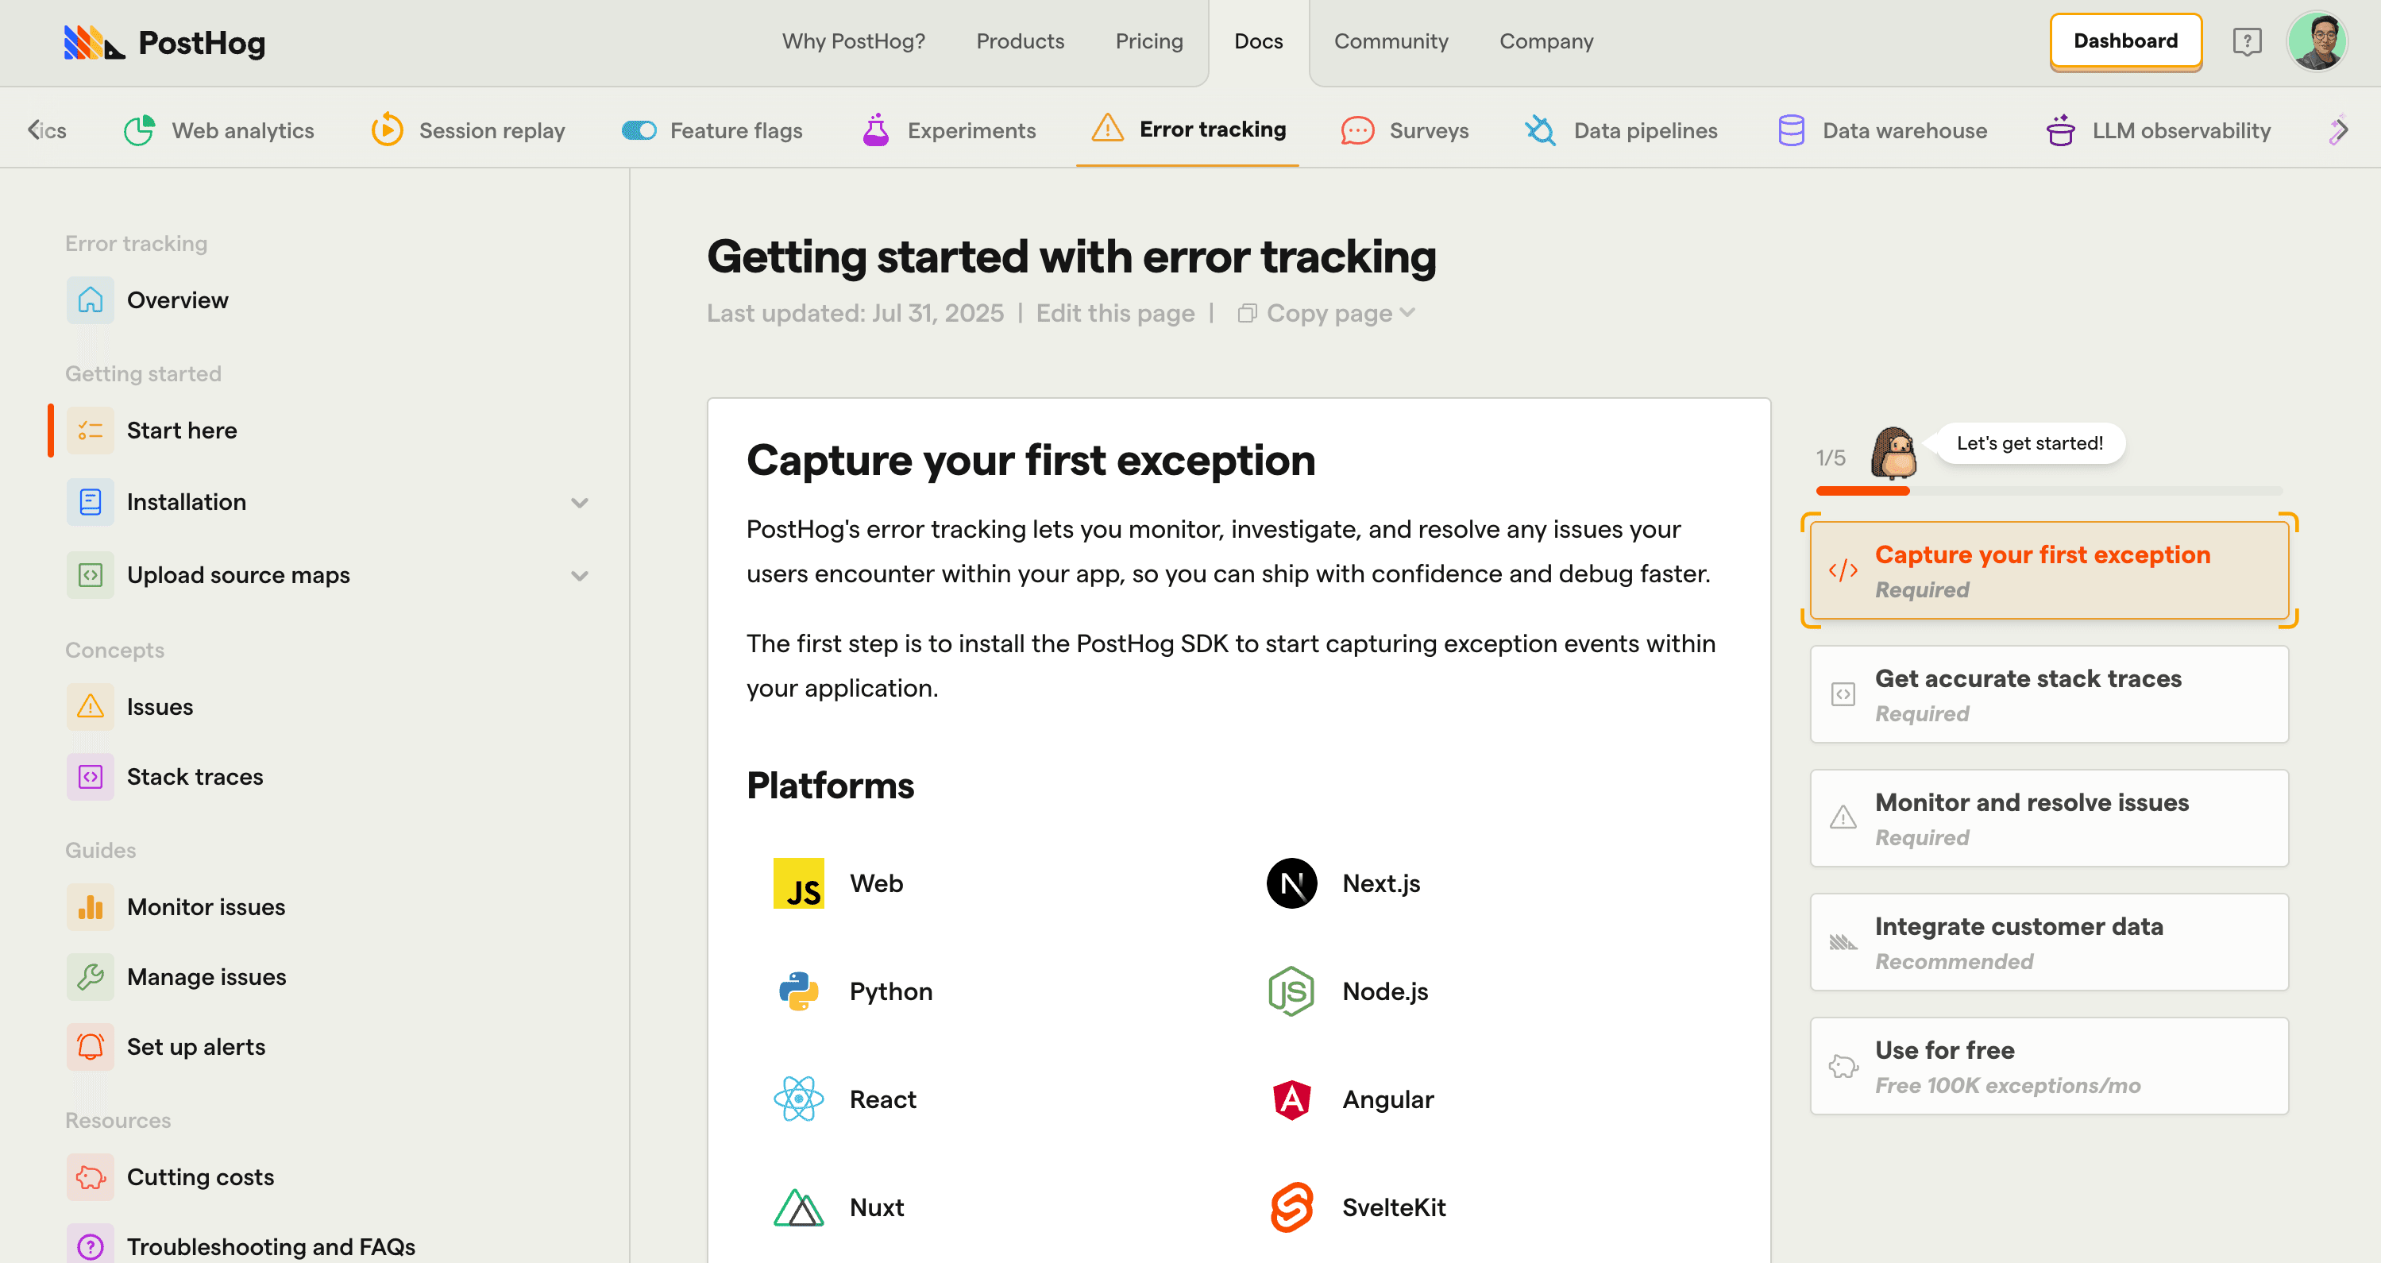Click the Monitor issues bar chart icon
Screen dimensions: 2381x1263
point(90,908)
